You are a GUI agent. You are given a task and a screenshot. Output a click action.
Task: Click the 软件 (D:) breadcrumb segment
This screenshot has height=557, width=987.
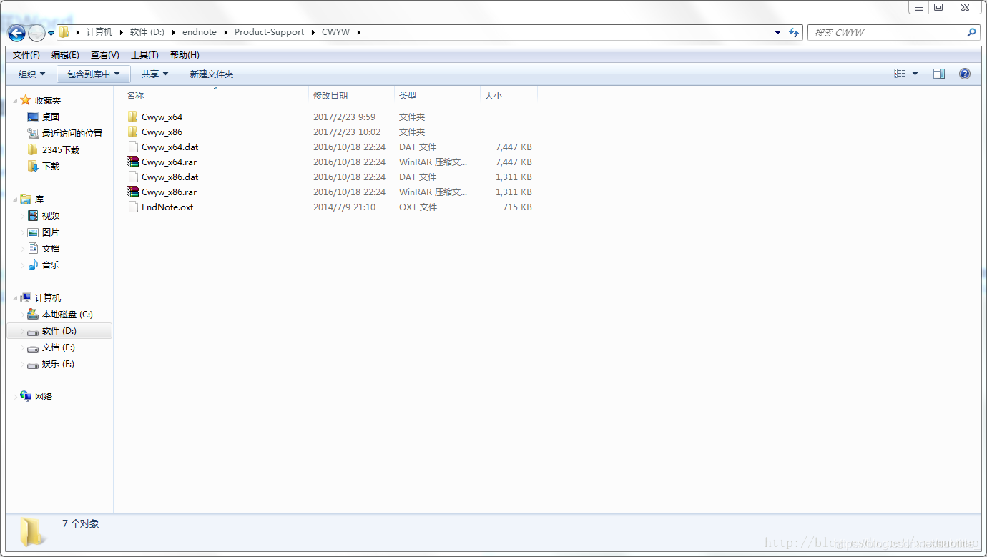(147, 32)
